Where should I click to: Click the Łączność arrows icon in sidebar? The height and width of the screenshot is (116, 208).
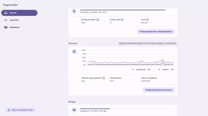click(6, 20)
